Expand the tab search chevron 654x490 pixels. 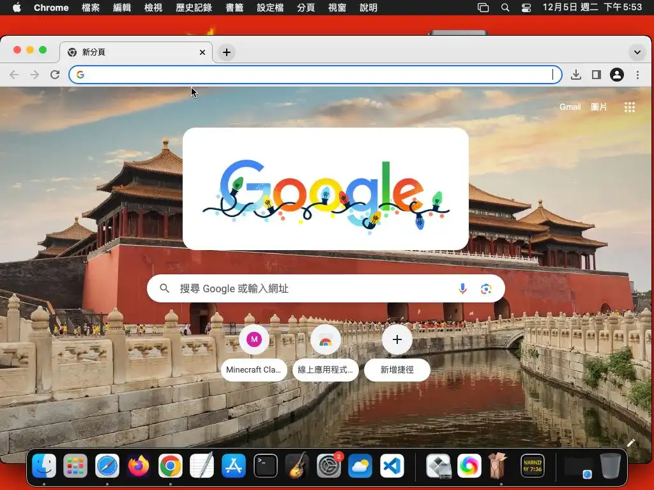tap(637, 52)
